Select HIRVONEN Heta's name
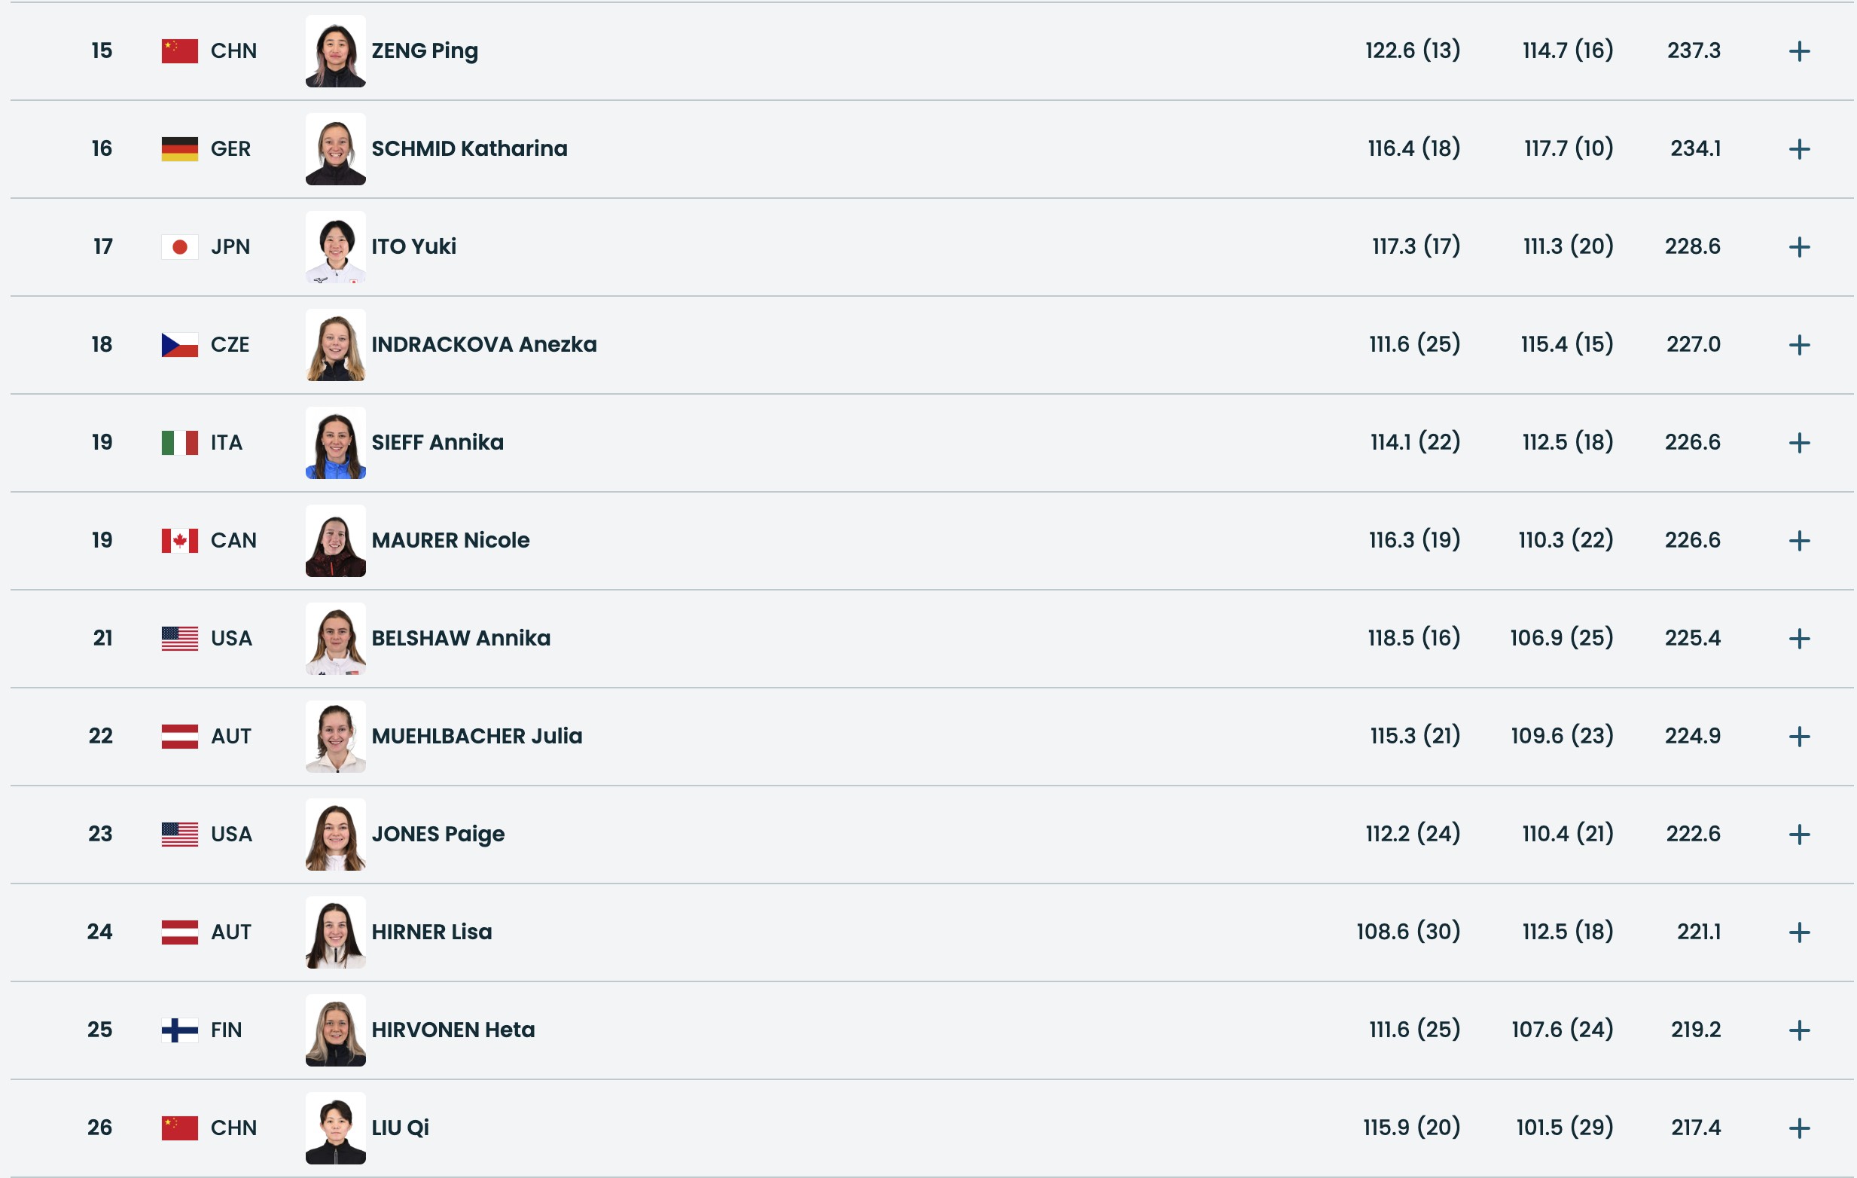1857x1178 pixels. pos(453,1030)
